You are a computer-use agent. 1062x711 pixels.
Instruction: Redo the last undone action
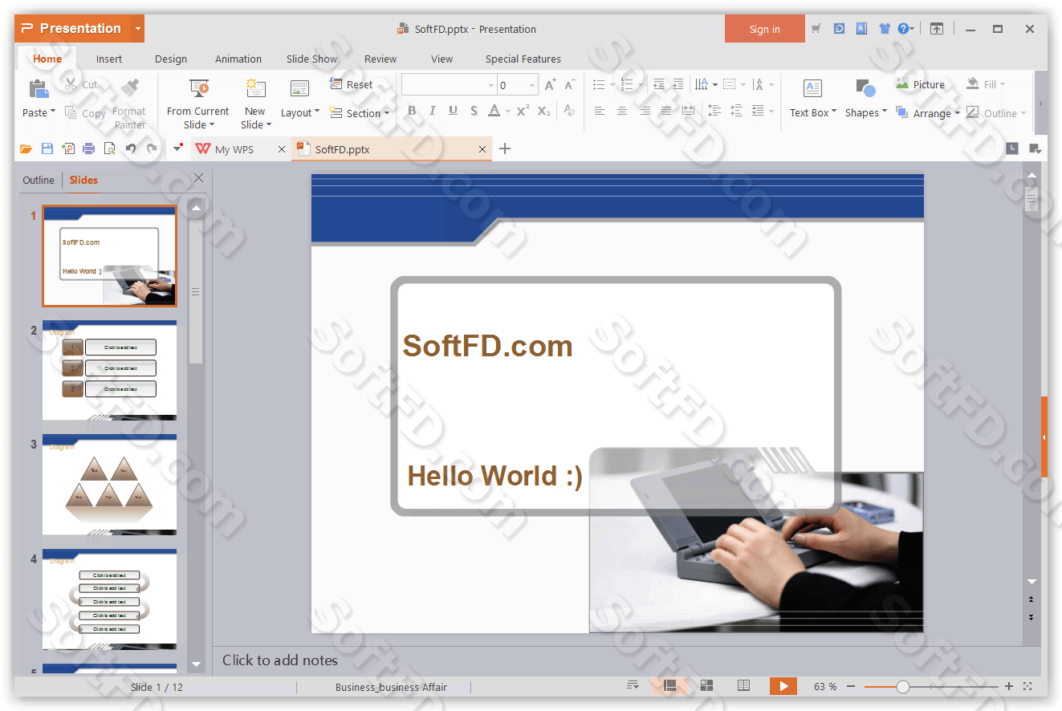152,148
